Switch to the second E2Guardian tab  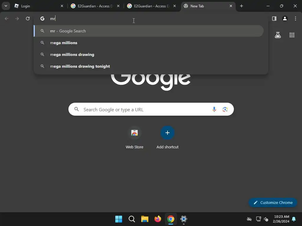pos(152,6)
